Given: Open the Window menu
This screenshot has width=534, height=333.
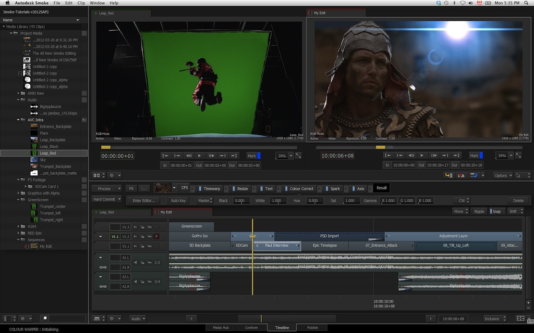Looking at the screenshot, I should click(97, 3).
